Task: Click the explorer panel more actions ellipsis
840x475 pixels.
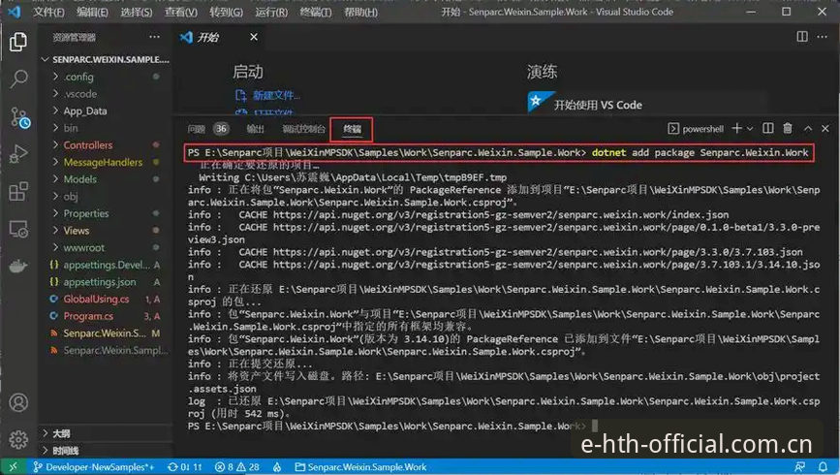Action: (154, 37)
